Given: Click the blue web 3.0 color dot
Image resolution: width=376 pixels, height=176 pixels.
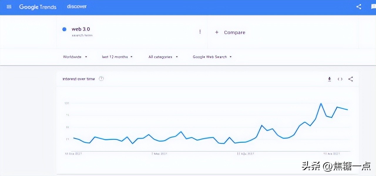Looking at the screenshot, I should (64, 29).
